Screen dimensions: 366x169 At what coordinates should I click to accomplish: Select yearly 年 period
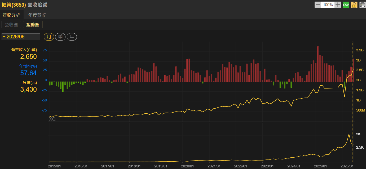click(72, 37)
